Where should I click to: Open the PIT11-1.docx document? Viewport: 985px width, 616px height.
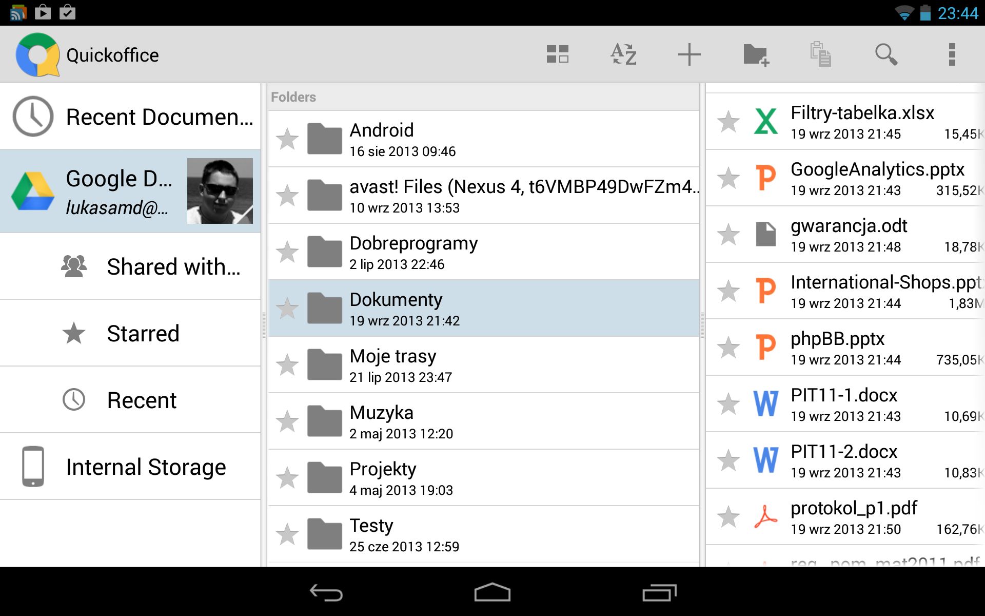click(x=845, y=404)
